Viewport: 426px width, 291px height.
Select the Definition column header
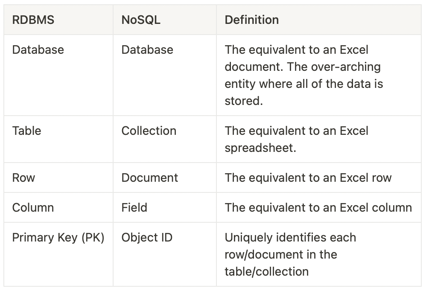[x=252, y=20]
